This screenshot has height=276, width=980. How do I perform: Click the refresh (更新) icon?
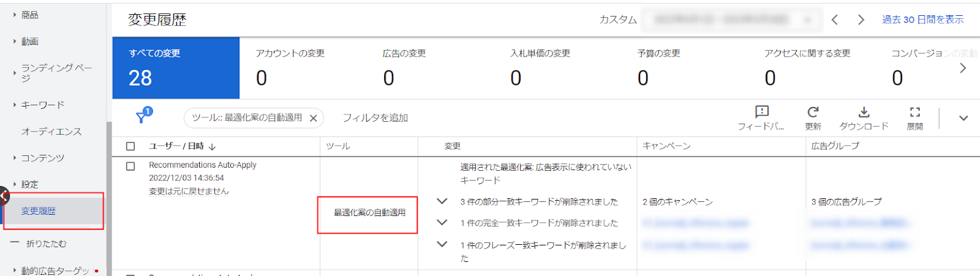click(813, 112)
